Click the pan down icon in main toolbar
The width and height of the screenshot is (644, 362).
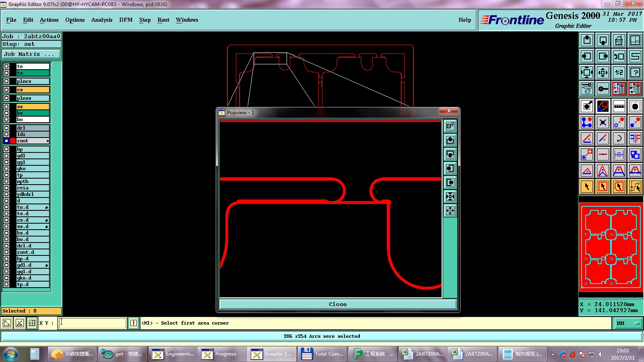click(x=603, y=40)
